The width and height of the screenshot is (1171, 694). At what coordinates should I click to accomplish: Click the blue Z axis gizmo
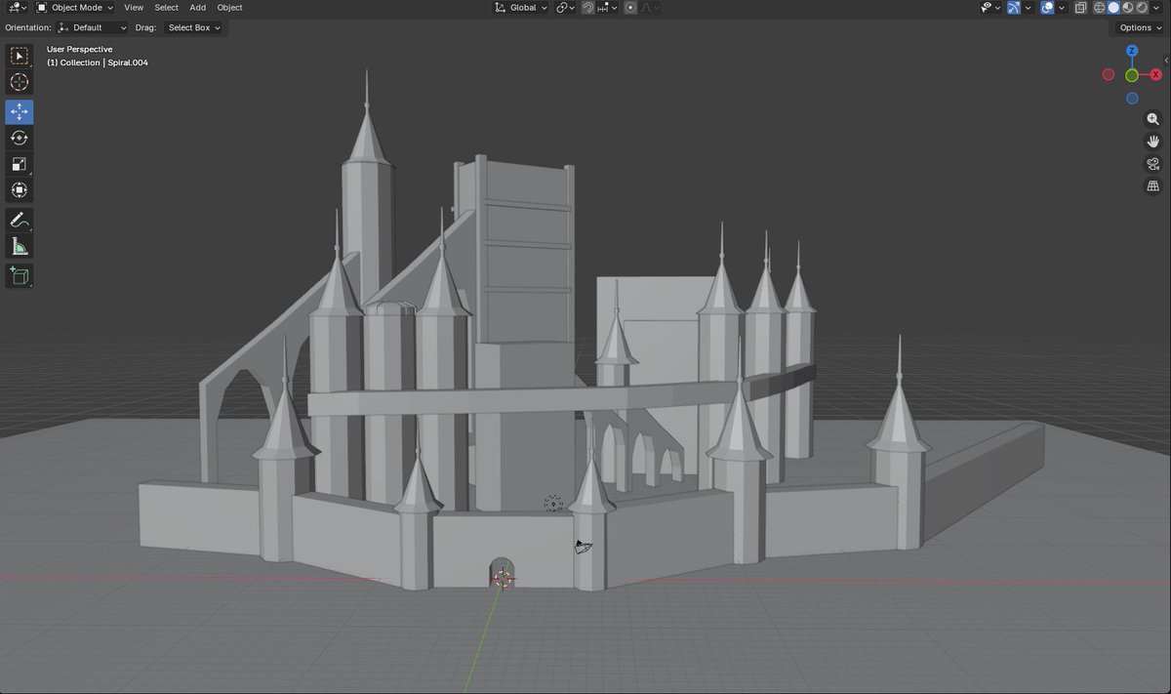click(x=1132, y=52)
